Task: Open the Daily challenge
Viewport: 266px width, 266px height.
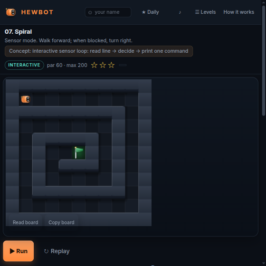Action: [x=150, y=12]
